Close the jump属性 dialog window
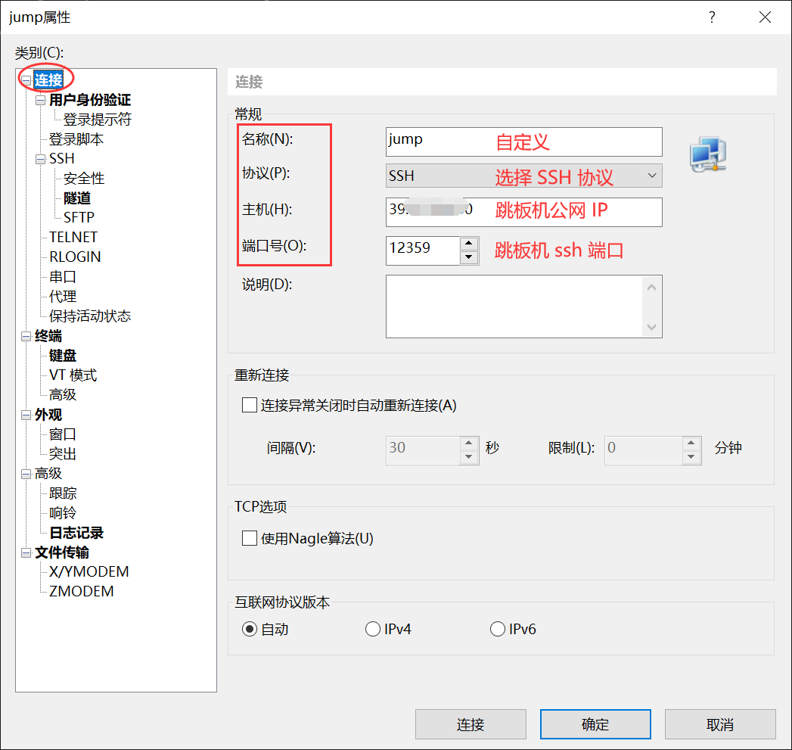This screenshot has width=792, height=750. (x=765, y=17)
